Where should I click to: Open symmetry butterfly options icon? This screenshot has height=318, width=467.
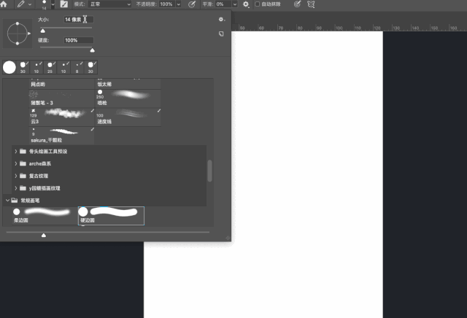coord(311,4)
